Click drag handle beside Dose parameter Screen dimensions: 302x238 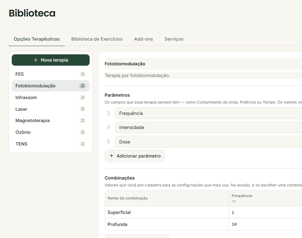tap(109, 142)
